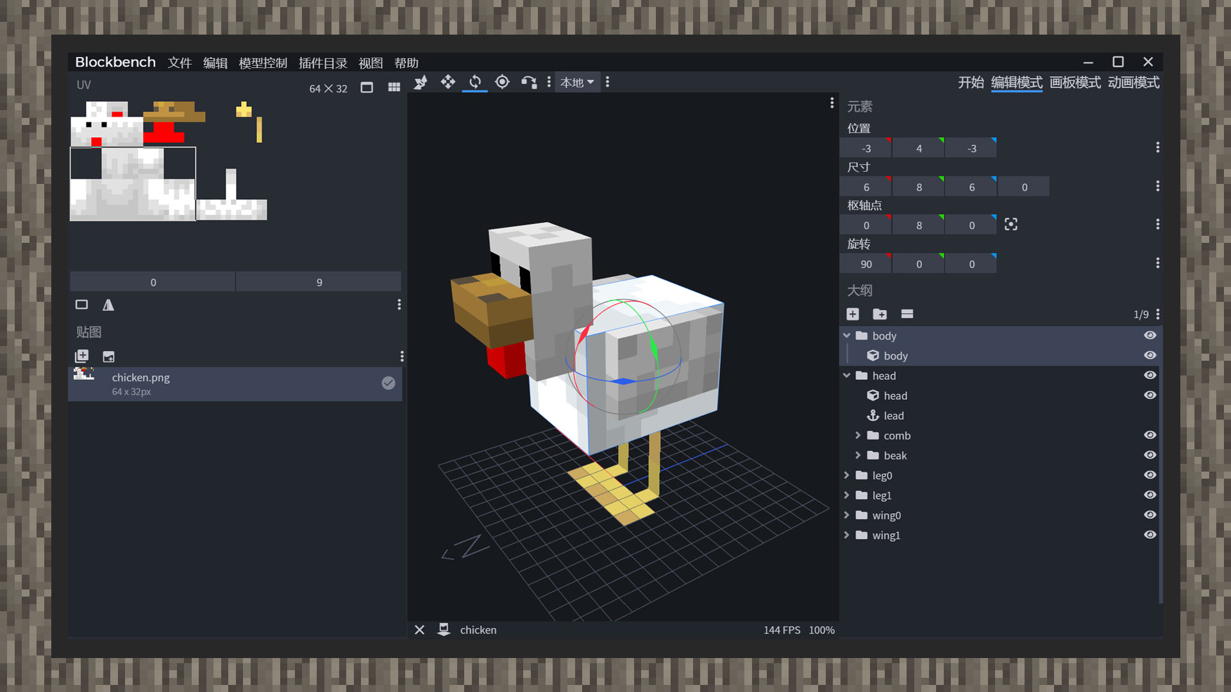Click UV slider showing 0
The image size is (1231, 692).
153,282
